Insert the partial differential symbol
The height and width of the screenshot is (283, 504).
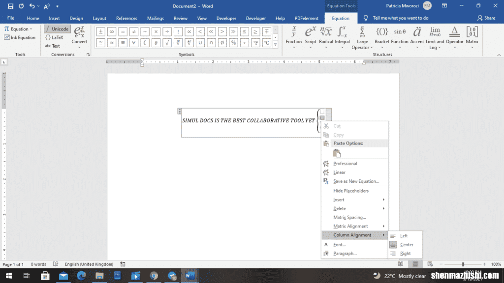point(156,43)
